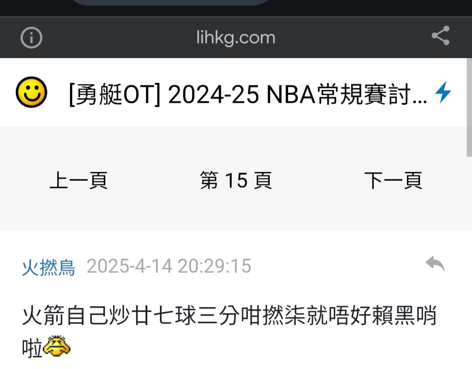Go to previous page via 上一頁
The width and height of the screenshot is (472, 369).
click(78, 180)
